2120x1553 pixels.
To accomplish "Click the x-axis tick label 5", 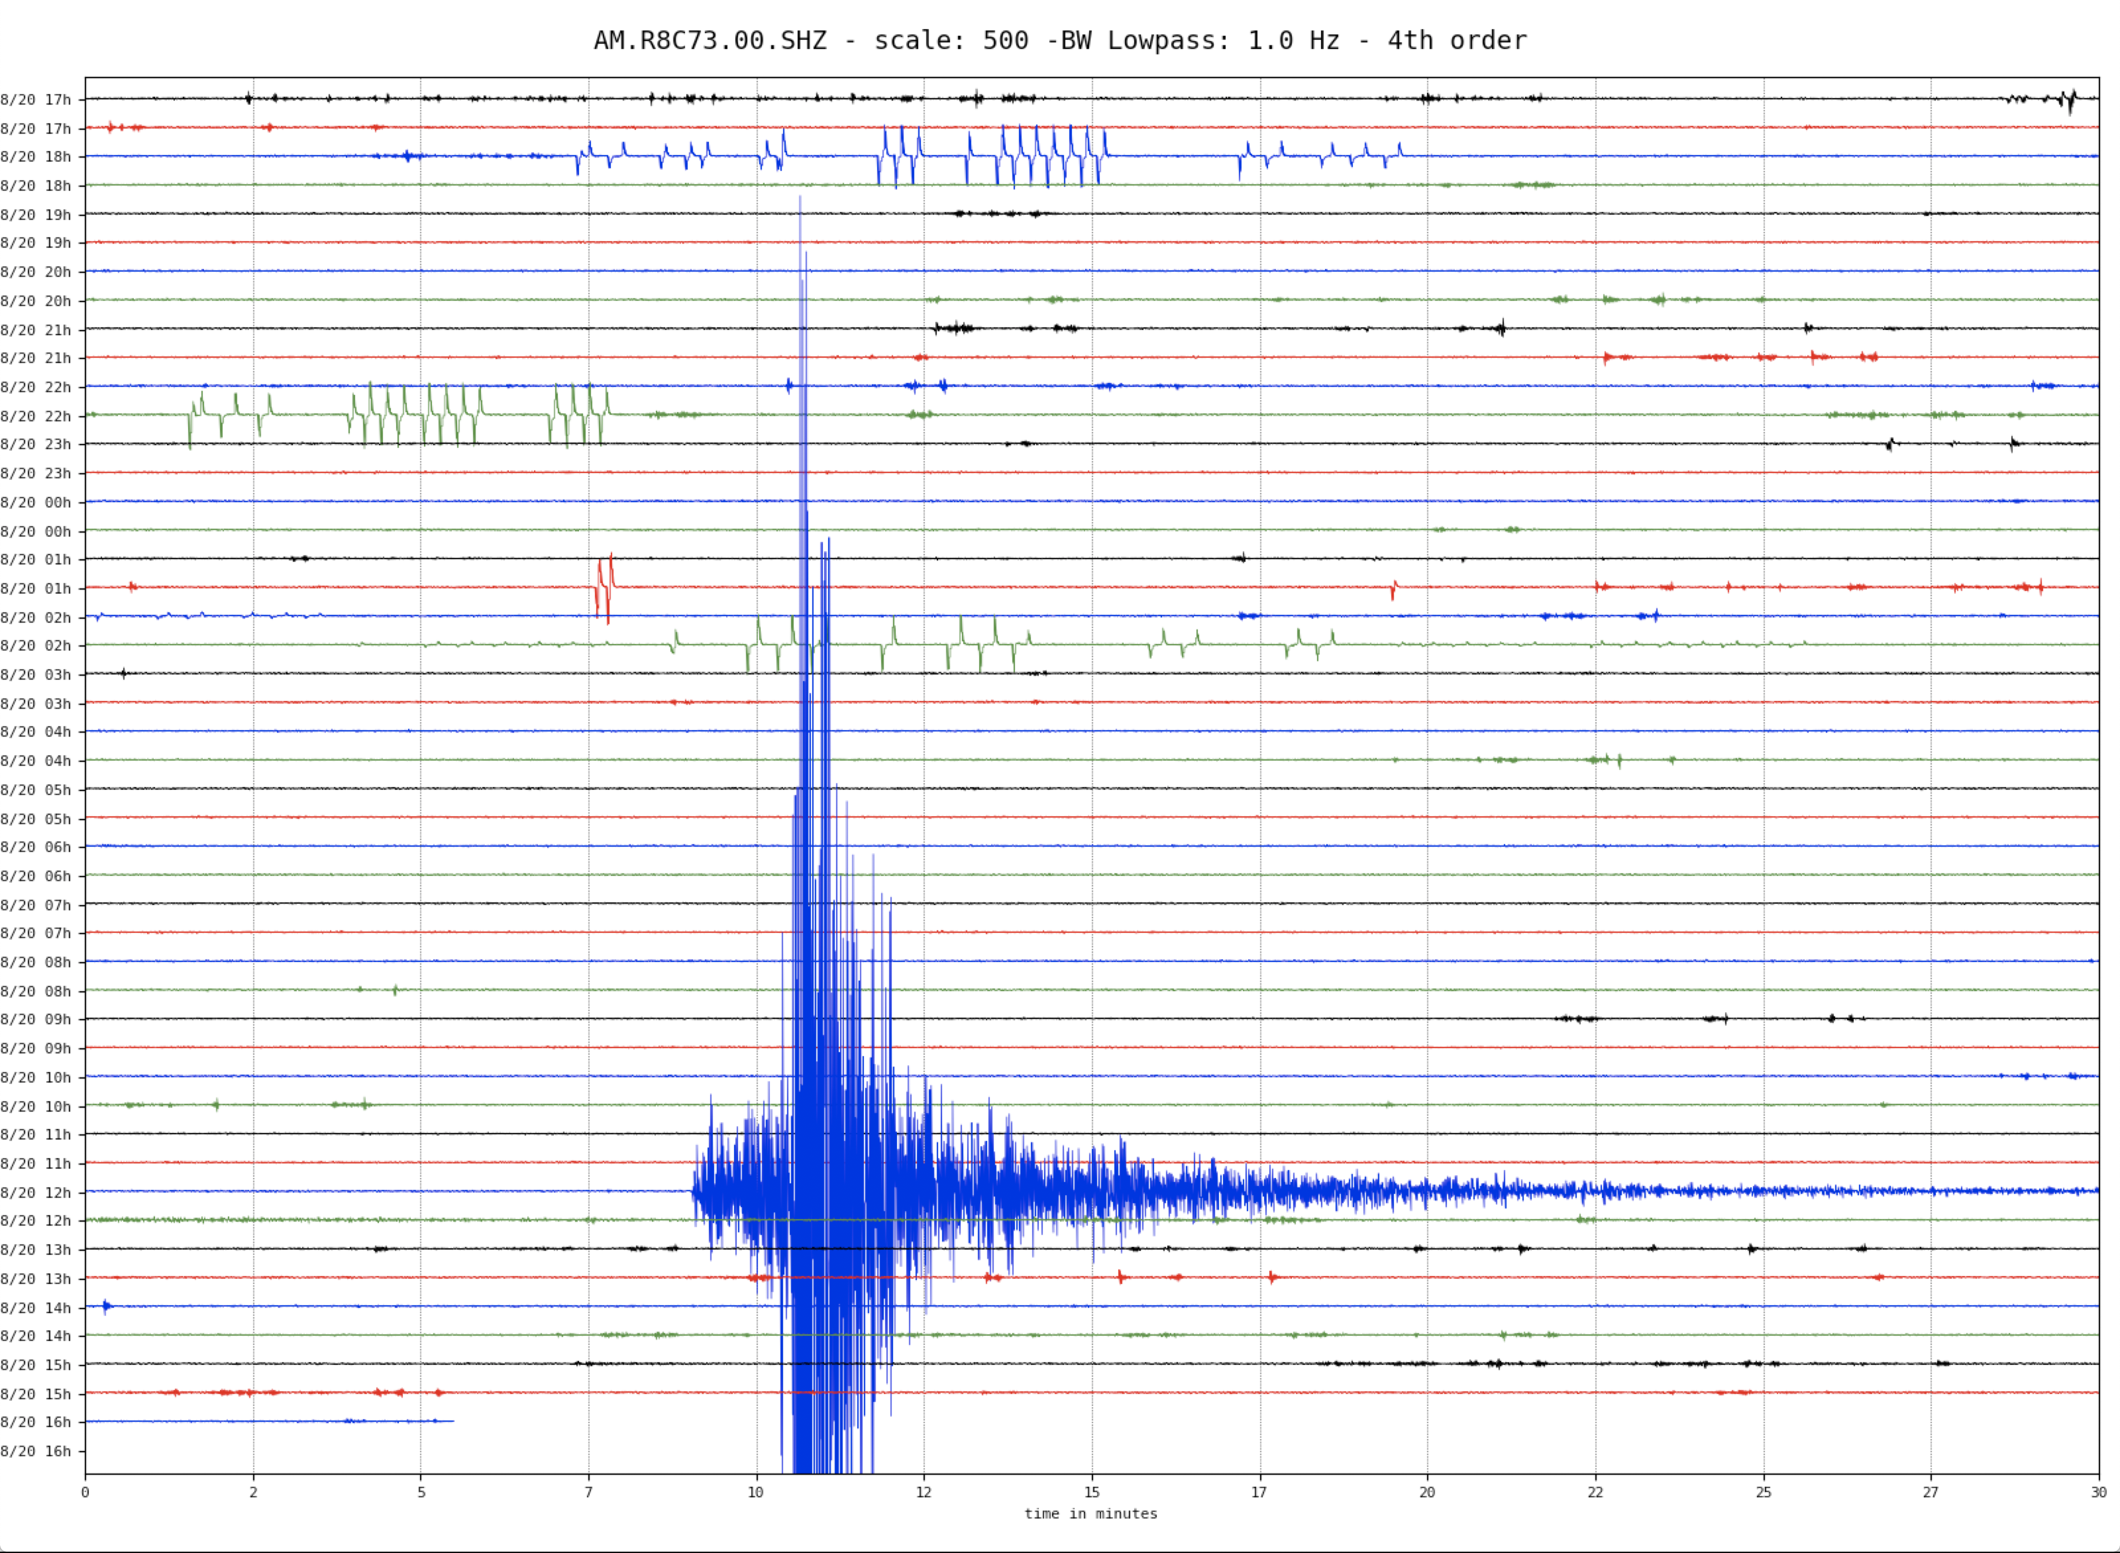I will click(421, 1492).
